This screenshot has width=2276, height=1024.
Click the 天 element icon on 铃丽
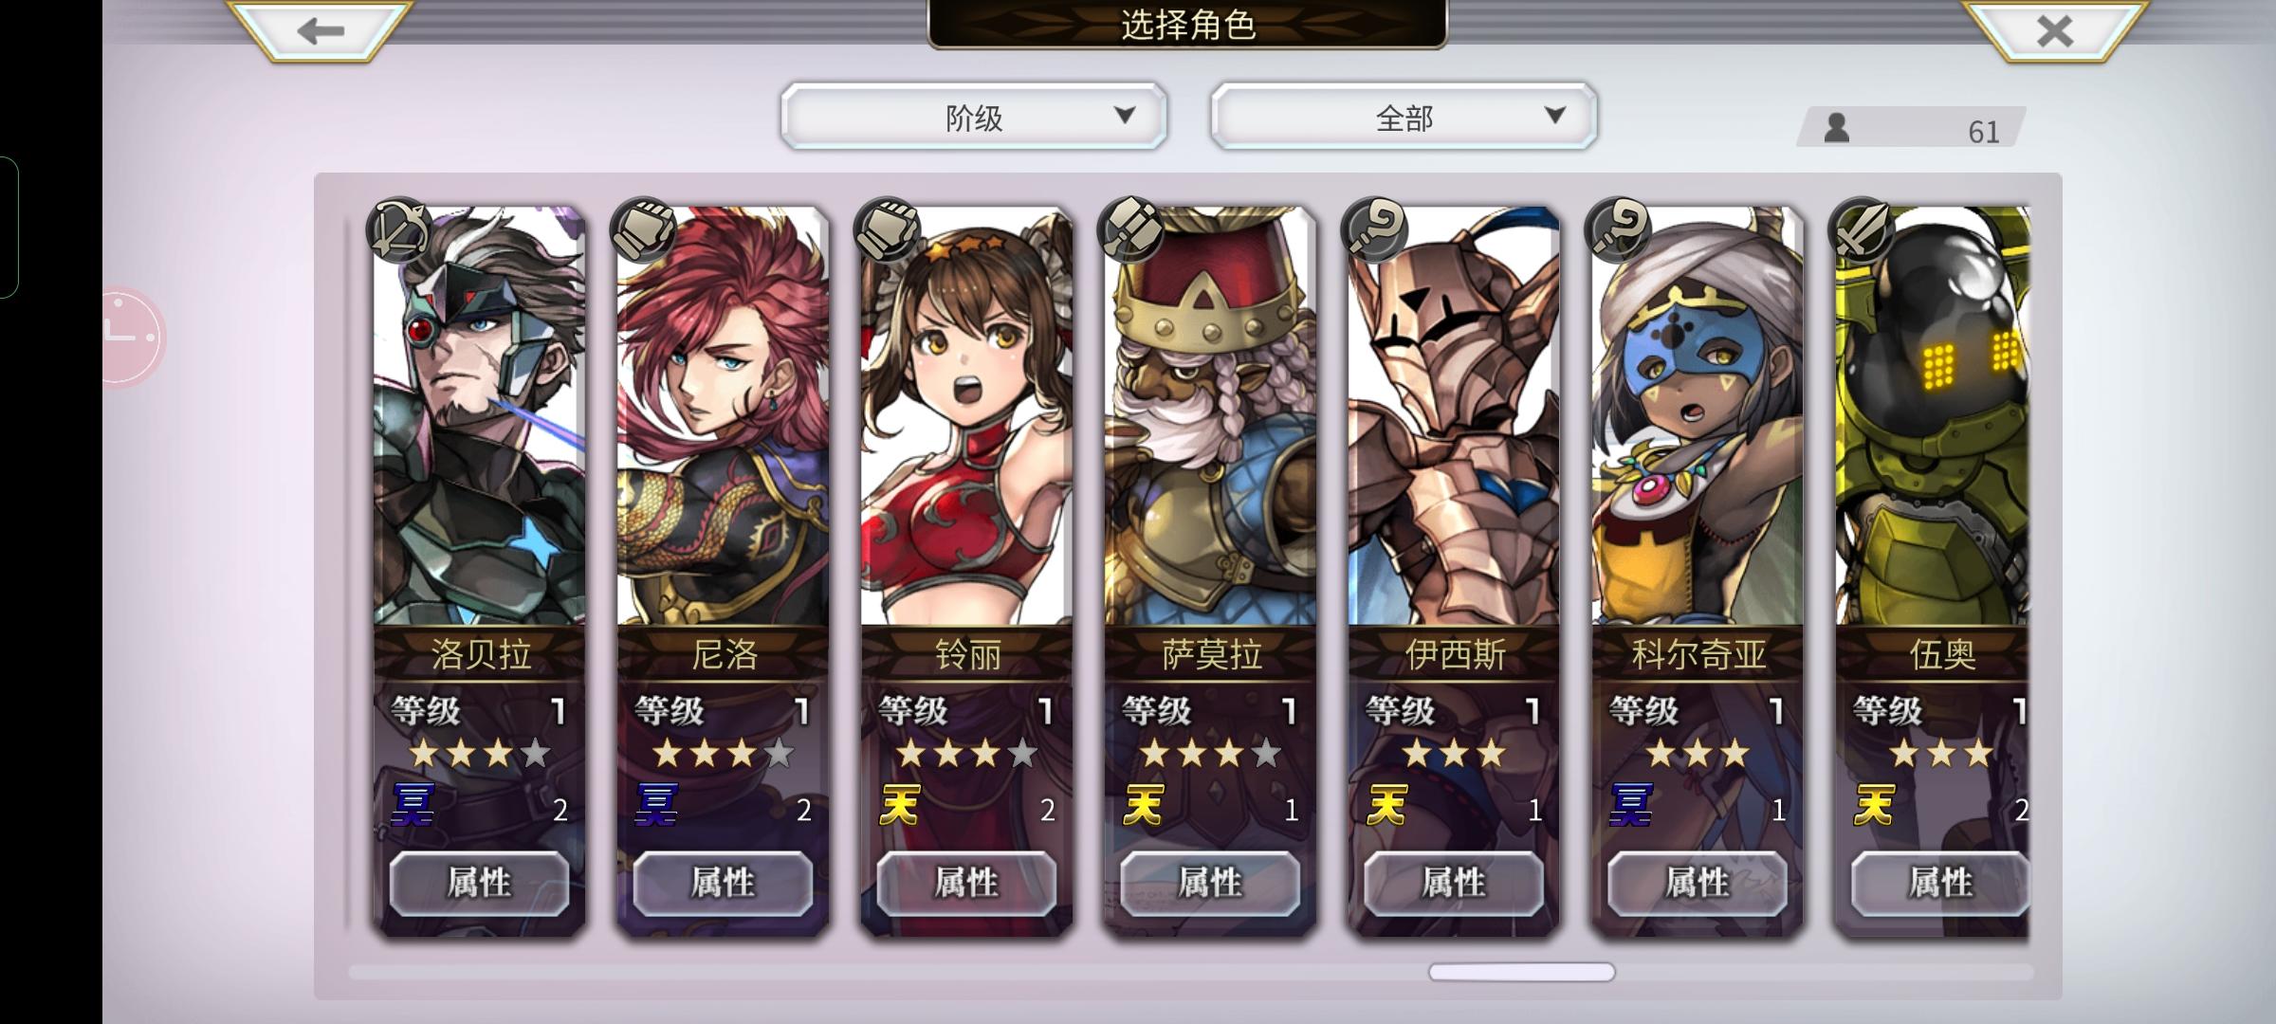900,805
